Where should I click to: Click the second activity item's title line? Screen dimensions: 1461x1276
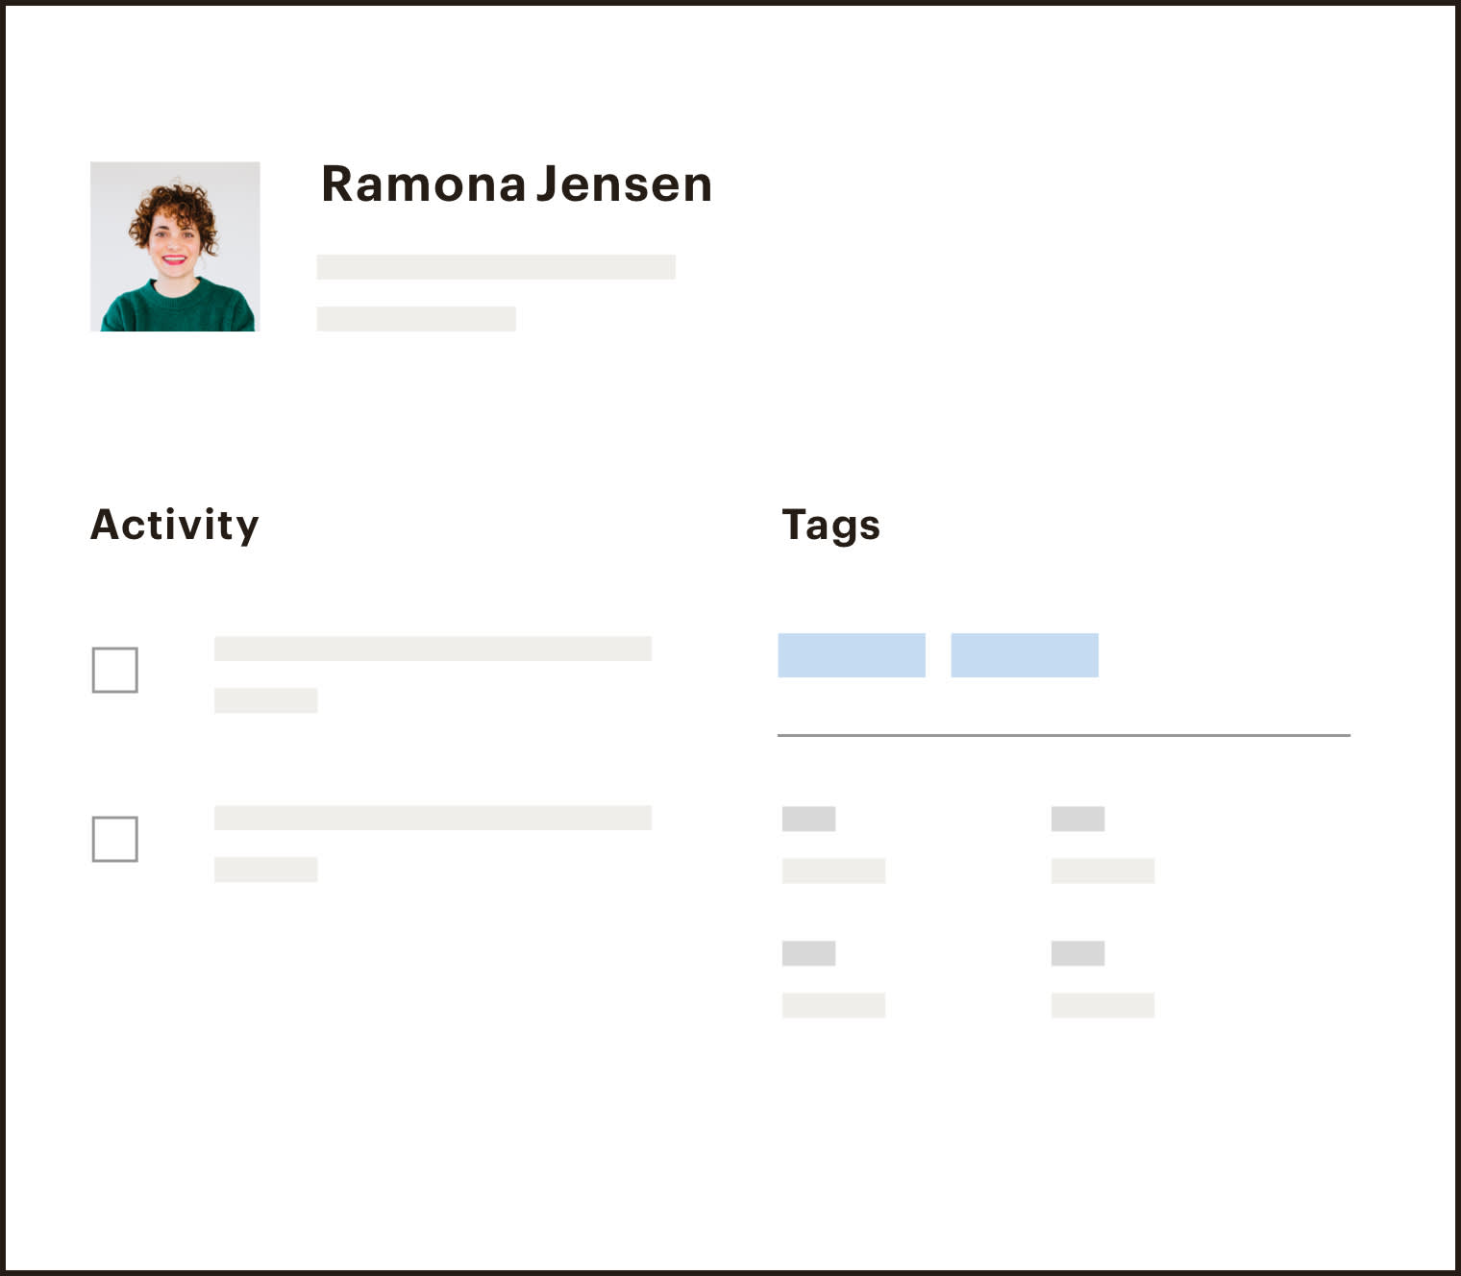tap(433, 818)
